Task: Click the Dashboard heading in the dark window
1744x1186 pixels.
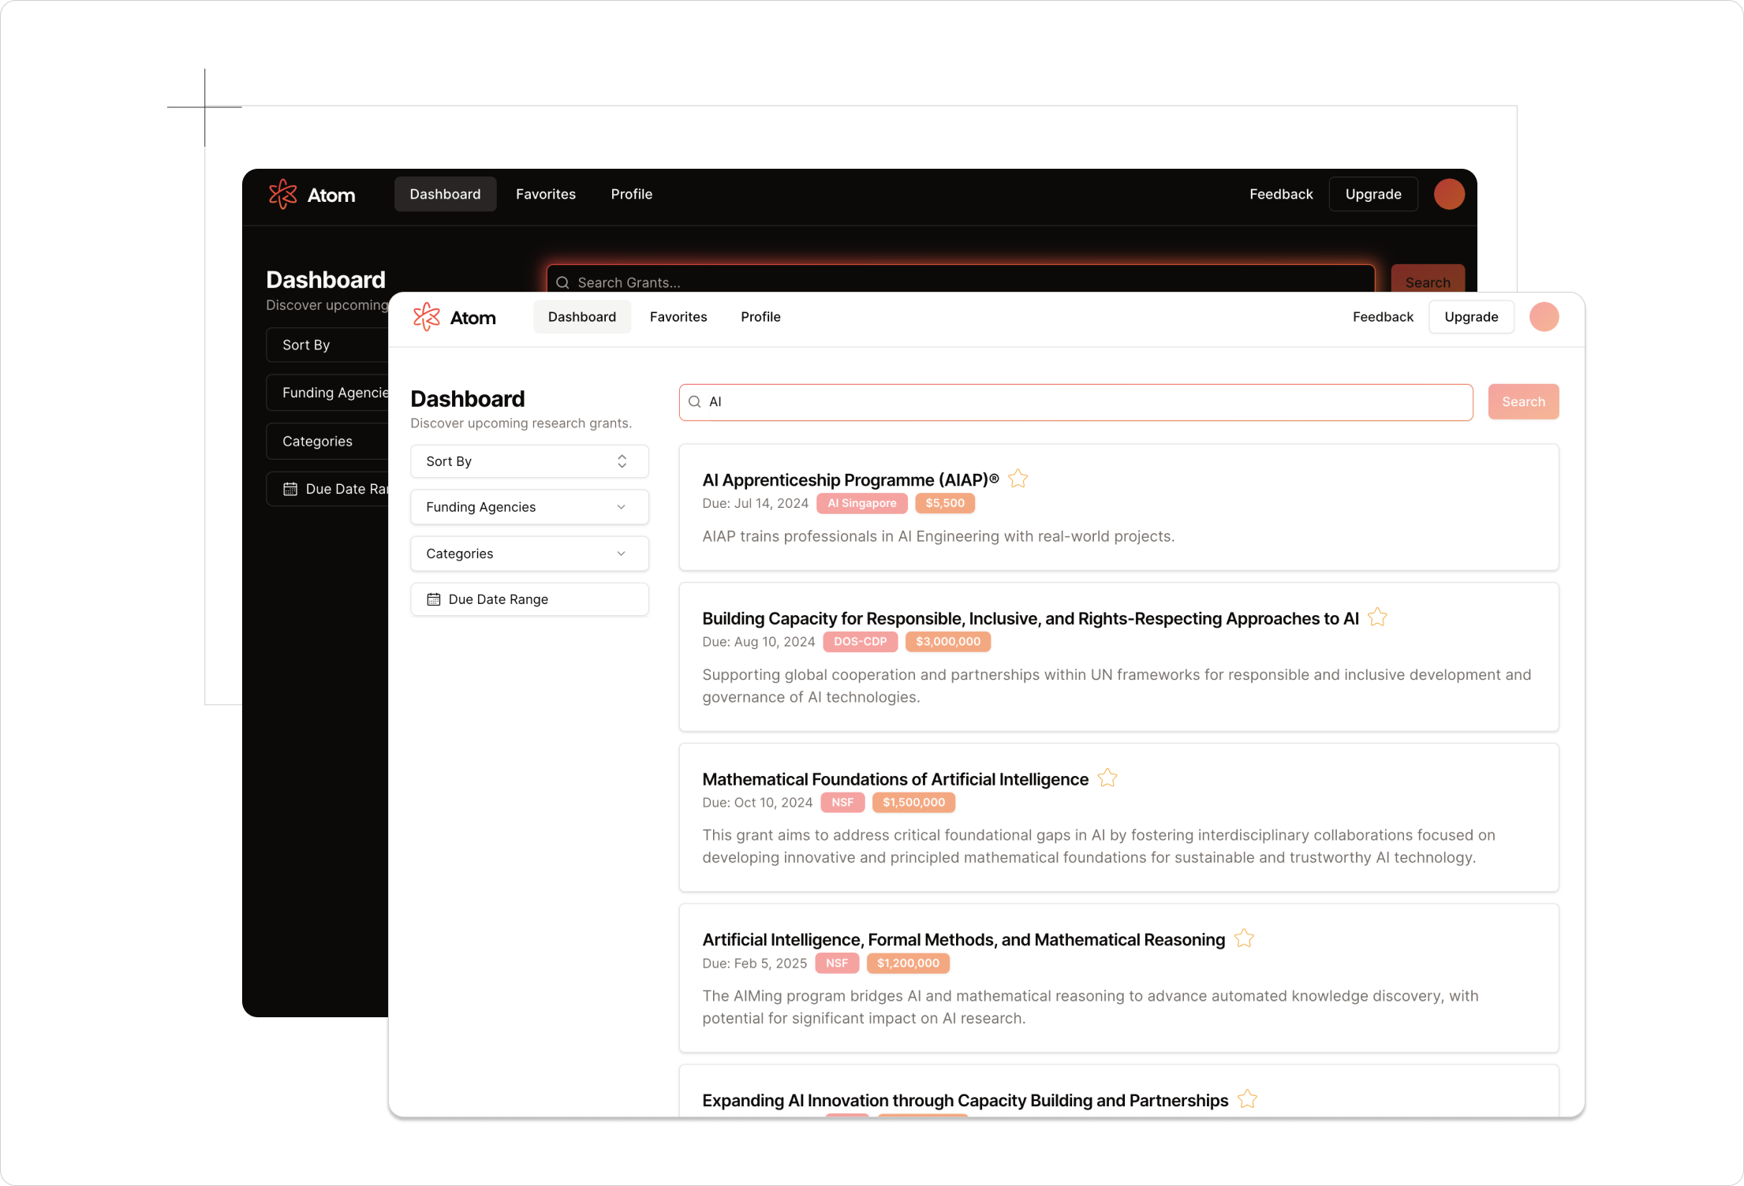Action: (x=326, y=280)
